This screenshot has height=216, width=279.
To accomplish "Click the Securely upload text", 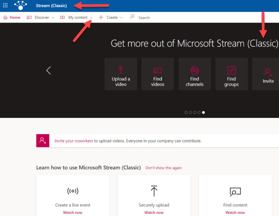I will coord(154,205).
